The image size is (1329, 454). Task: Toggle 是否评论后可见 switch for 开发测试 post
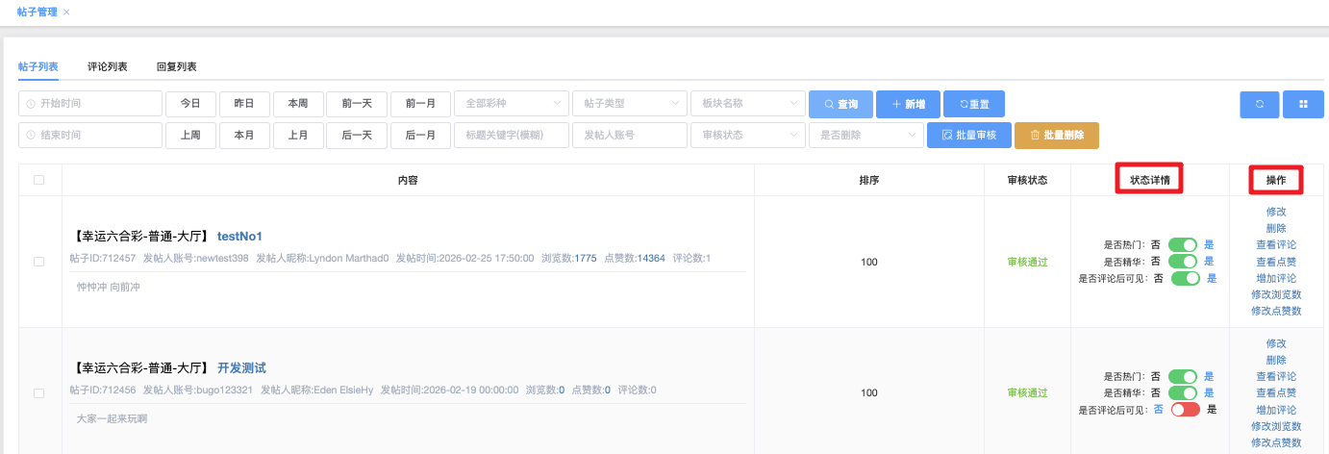coord(1185,410)
